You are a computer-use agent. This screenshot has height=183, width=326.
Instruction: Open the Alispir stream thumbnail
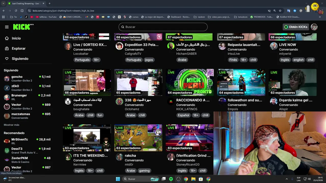[293, 82]
